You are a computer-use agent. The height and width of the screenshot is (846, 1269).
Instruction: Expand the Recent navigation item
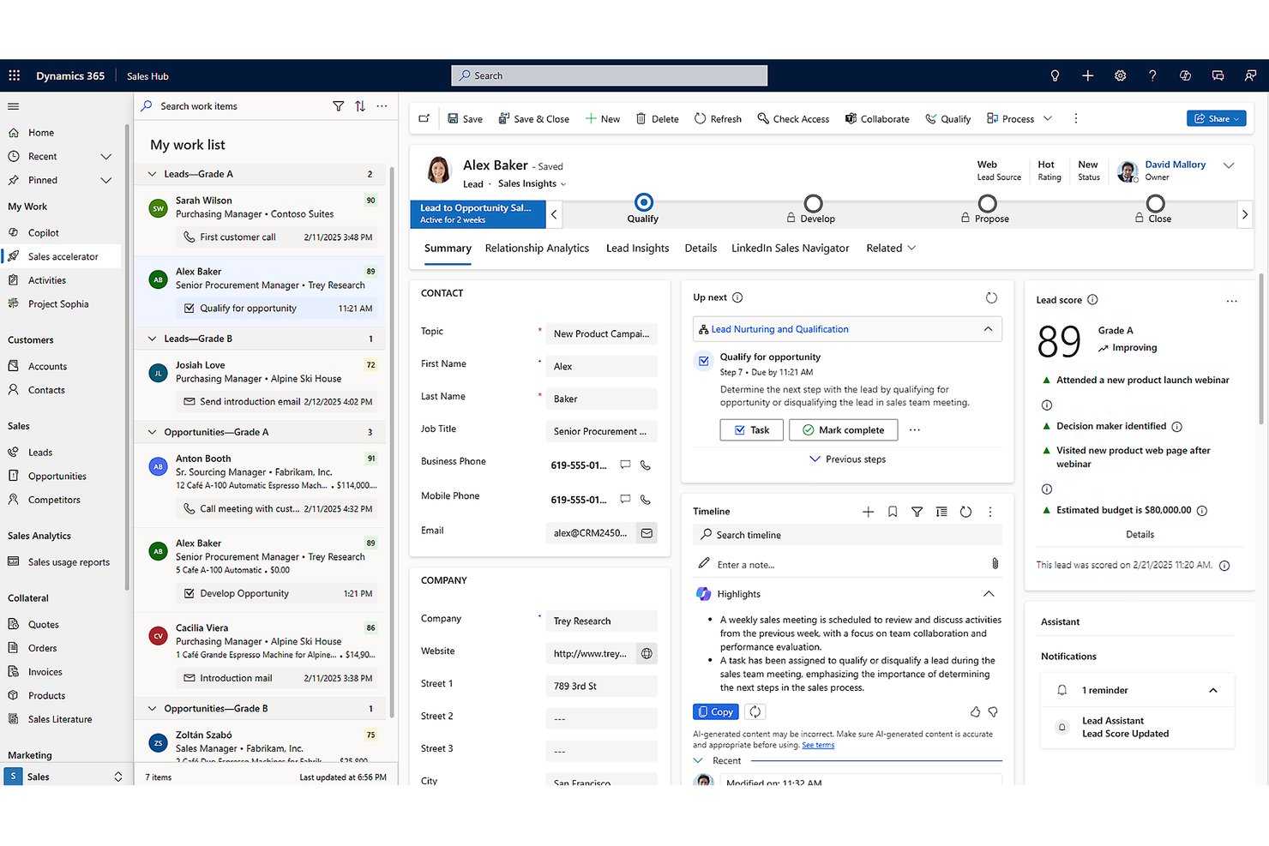pos(106,156)
